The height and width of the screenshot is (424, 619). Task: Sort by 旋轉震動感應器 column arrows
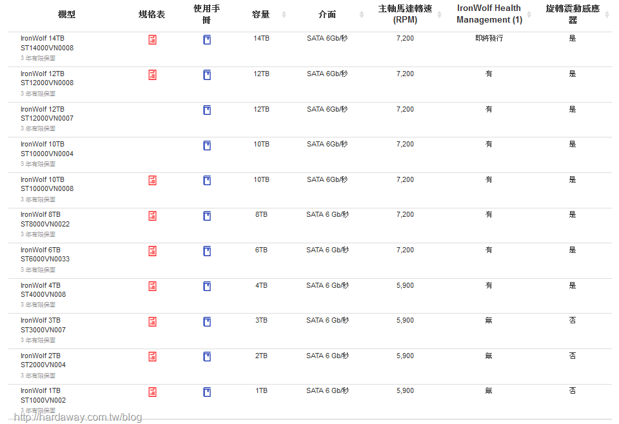pyautogui.click(x=607, y=15)
